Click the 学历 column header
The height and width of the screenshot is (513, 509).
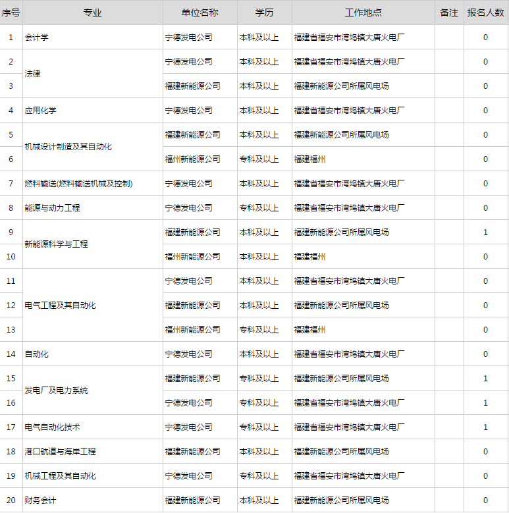[x=264, y=13]
